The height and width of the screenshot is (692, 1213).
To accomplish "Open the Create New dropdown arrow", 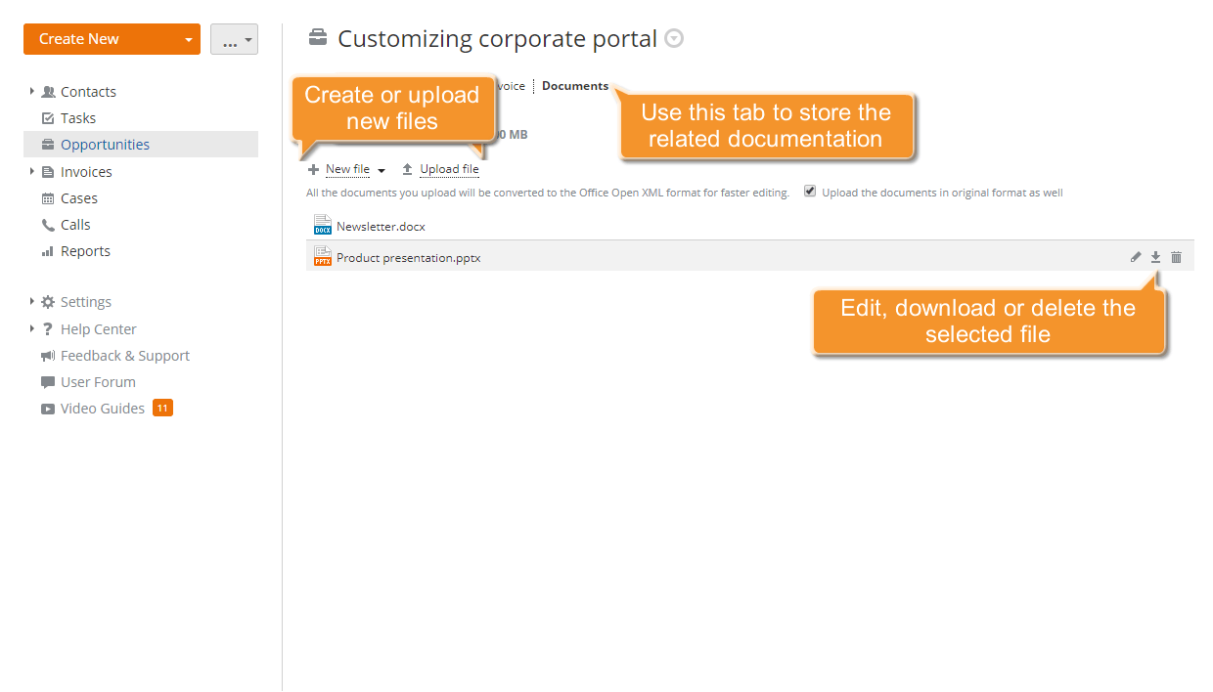I will [x=190, y=39].
